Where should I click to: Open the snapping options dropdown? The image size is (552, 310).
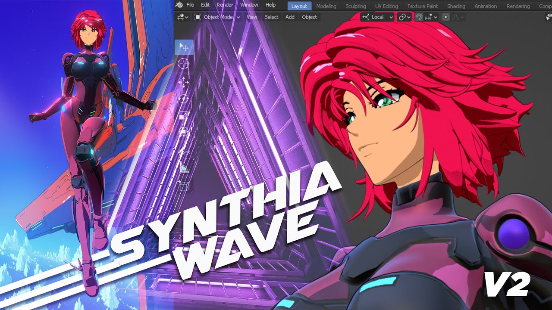pyautogui.click(x=431, y=17)
